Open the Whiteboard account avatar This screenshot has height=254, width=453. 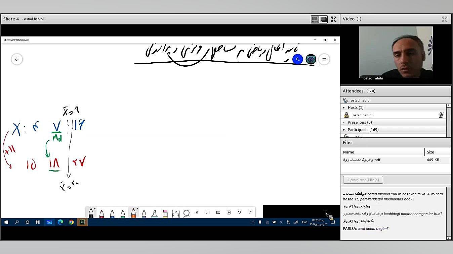coord(311,59)
